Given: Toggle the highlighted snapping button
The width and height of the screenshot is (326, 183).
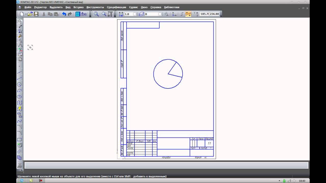Looking at the screenshot, I should [x=188, y=14].
